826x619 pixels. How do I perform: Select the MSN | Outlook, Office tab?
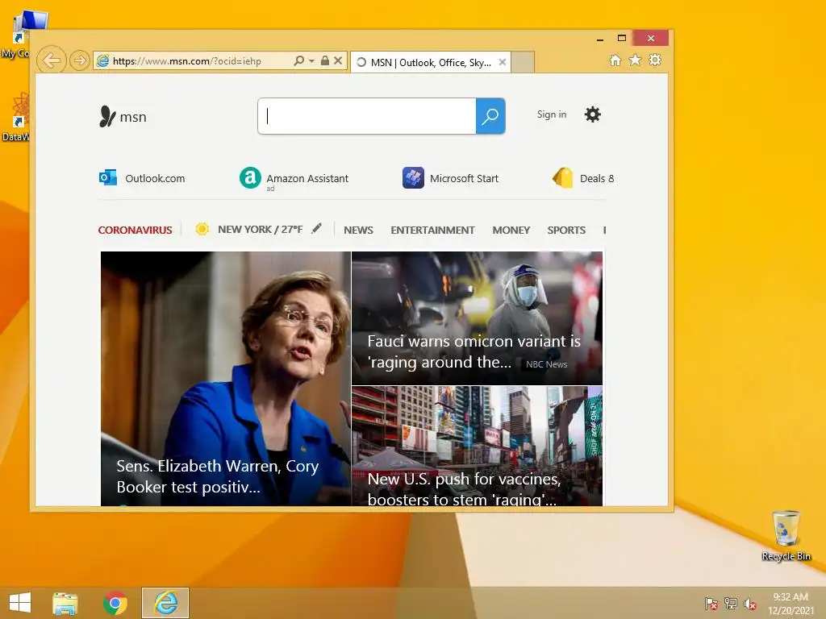click(429, 63)
